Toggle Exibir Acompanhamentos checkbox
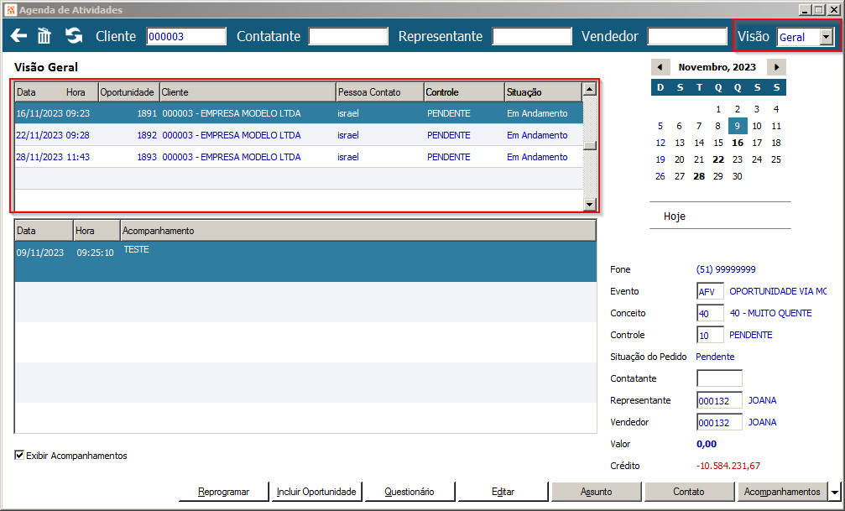 [19, 456]
